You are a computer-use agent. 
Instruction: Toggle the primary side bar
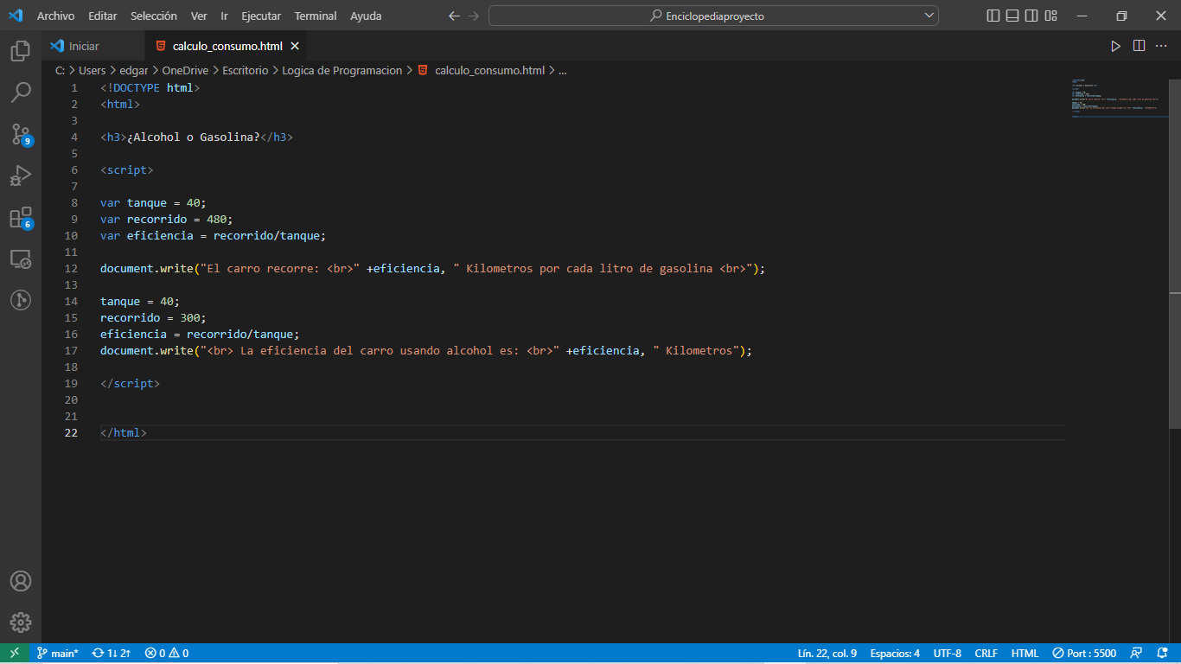pos(993,16)
